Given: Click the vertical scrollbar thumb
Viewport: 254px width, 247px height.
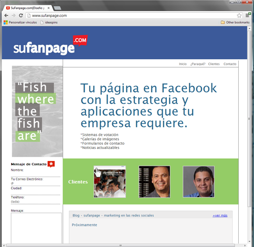Looking at the screenshot, I should [249, 119].
